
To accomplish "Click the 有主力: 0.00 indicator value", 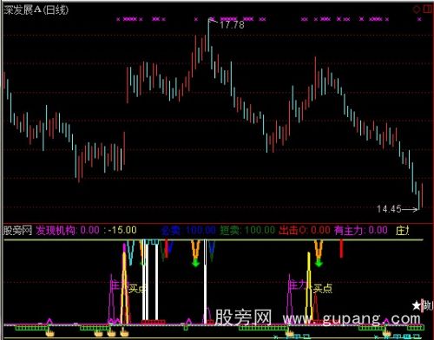I will (361, 231).
